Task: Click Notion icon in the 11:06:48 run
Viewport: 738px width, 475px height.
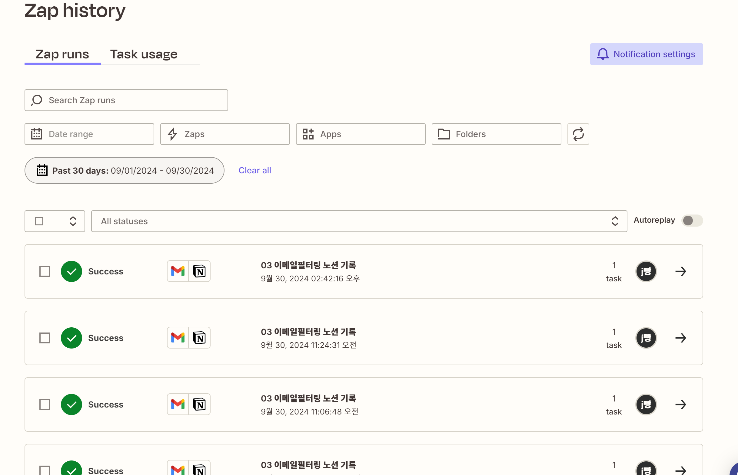Action: 199,404
